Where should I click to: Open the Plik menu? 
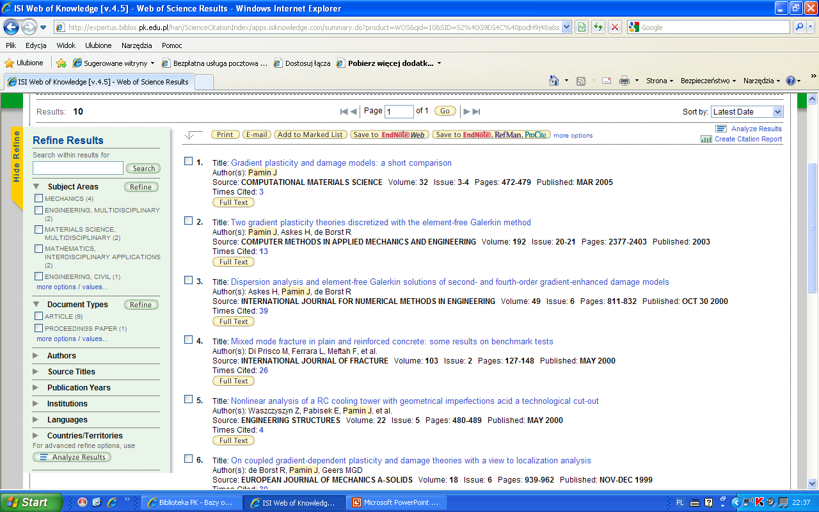pos(11,45)
